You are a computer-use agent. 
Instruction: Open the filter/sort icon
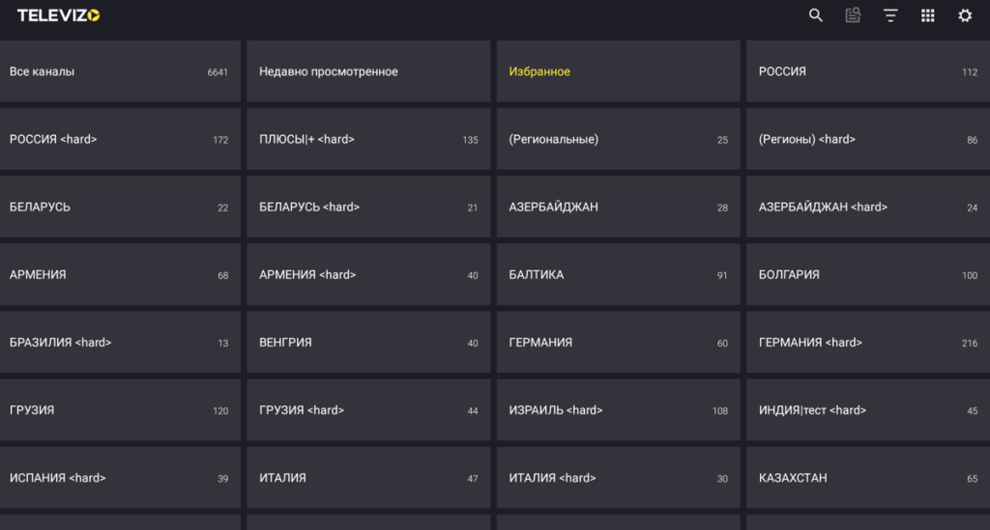point(890,15)
